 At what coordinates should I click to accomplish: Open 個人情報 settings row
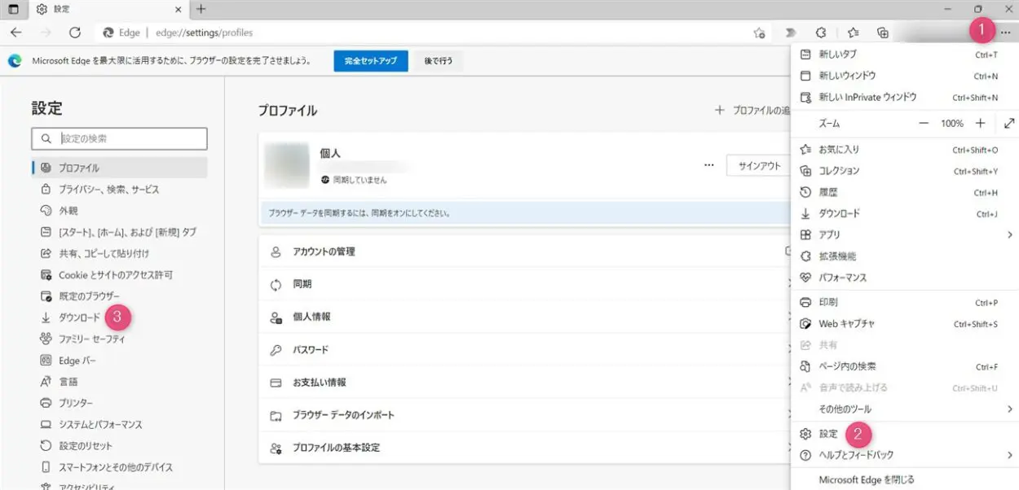point(524,317)
